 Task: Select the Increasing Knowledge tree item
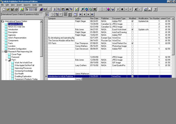click(24, 71)
